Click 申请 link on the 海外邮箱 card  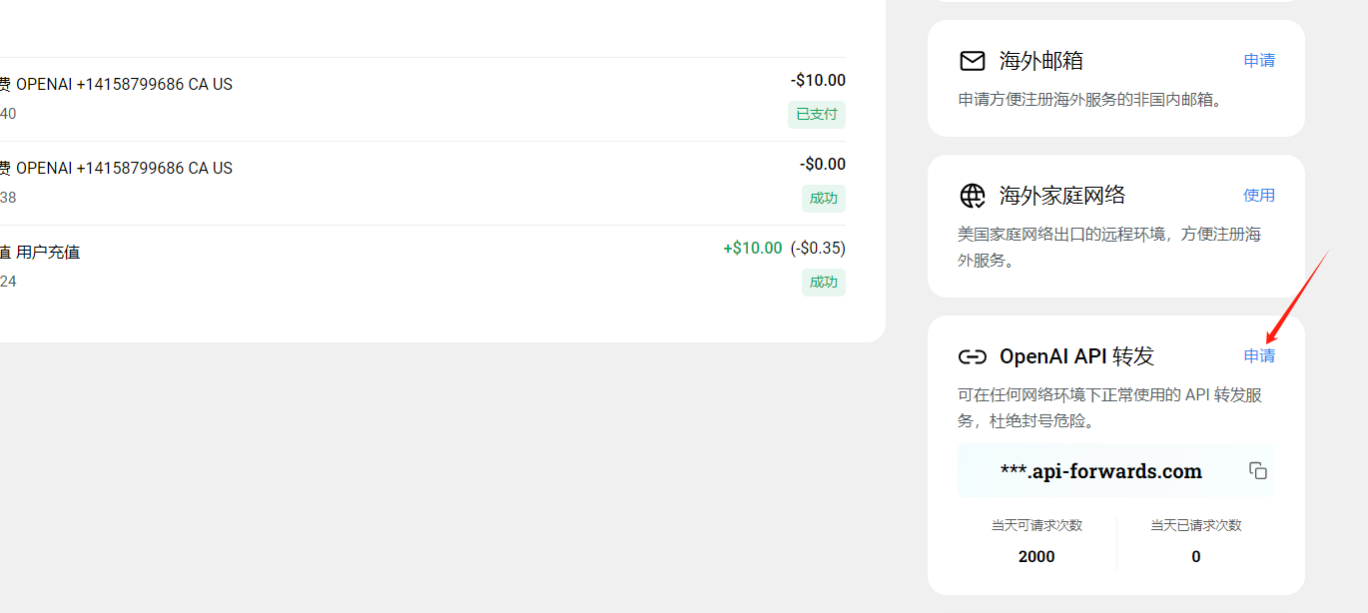[1259, 61]
